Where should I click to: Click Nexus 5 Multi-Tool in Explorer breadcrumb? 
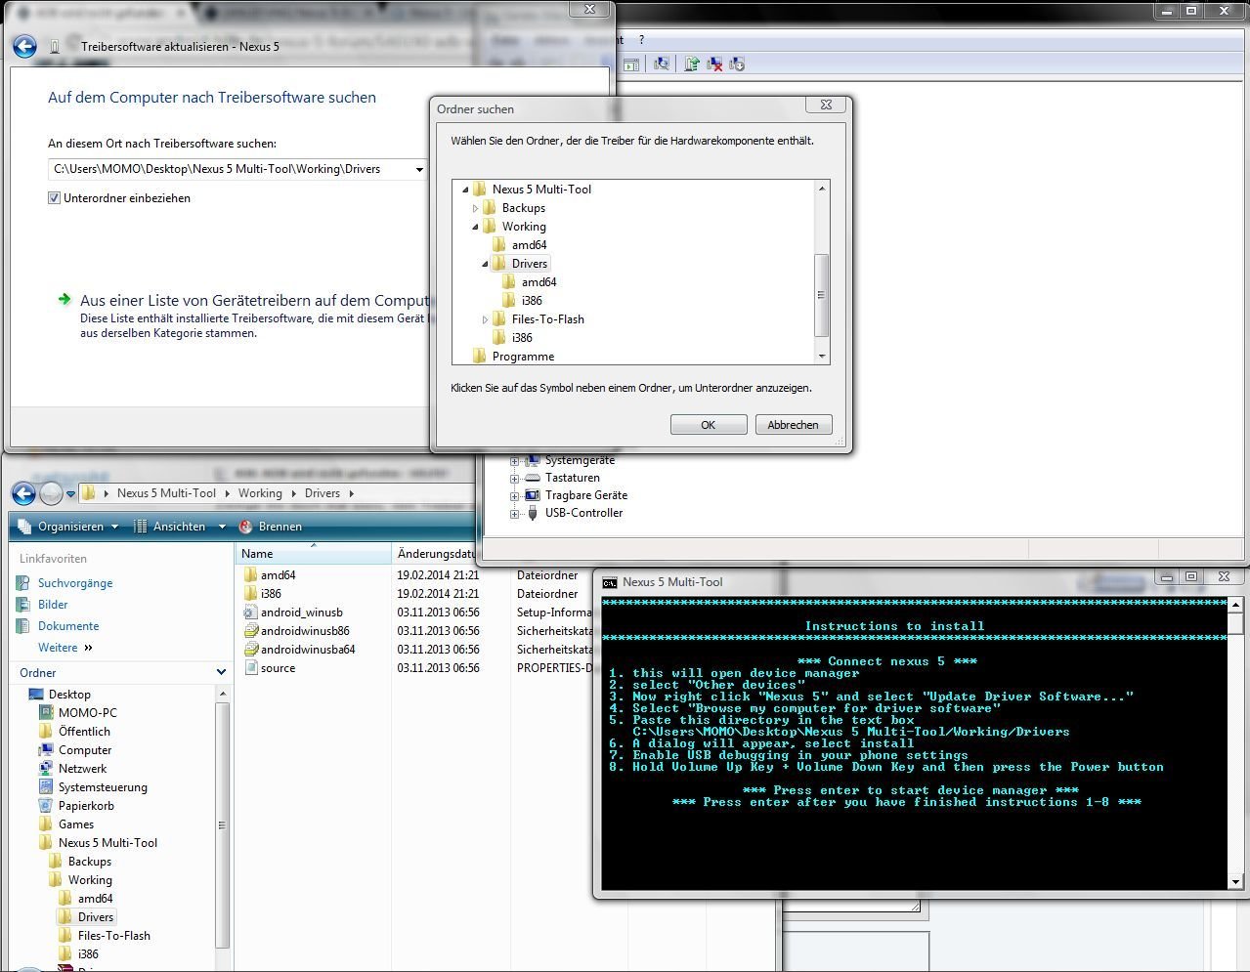[x=166, y=493]
